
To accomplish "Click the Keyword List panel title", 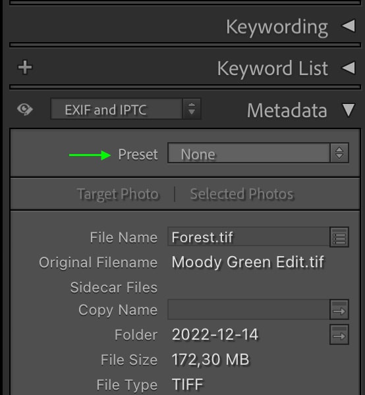I will tap(273, 68).
